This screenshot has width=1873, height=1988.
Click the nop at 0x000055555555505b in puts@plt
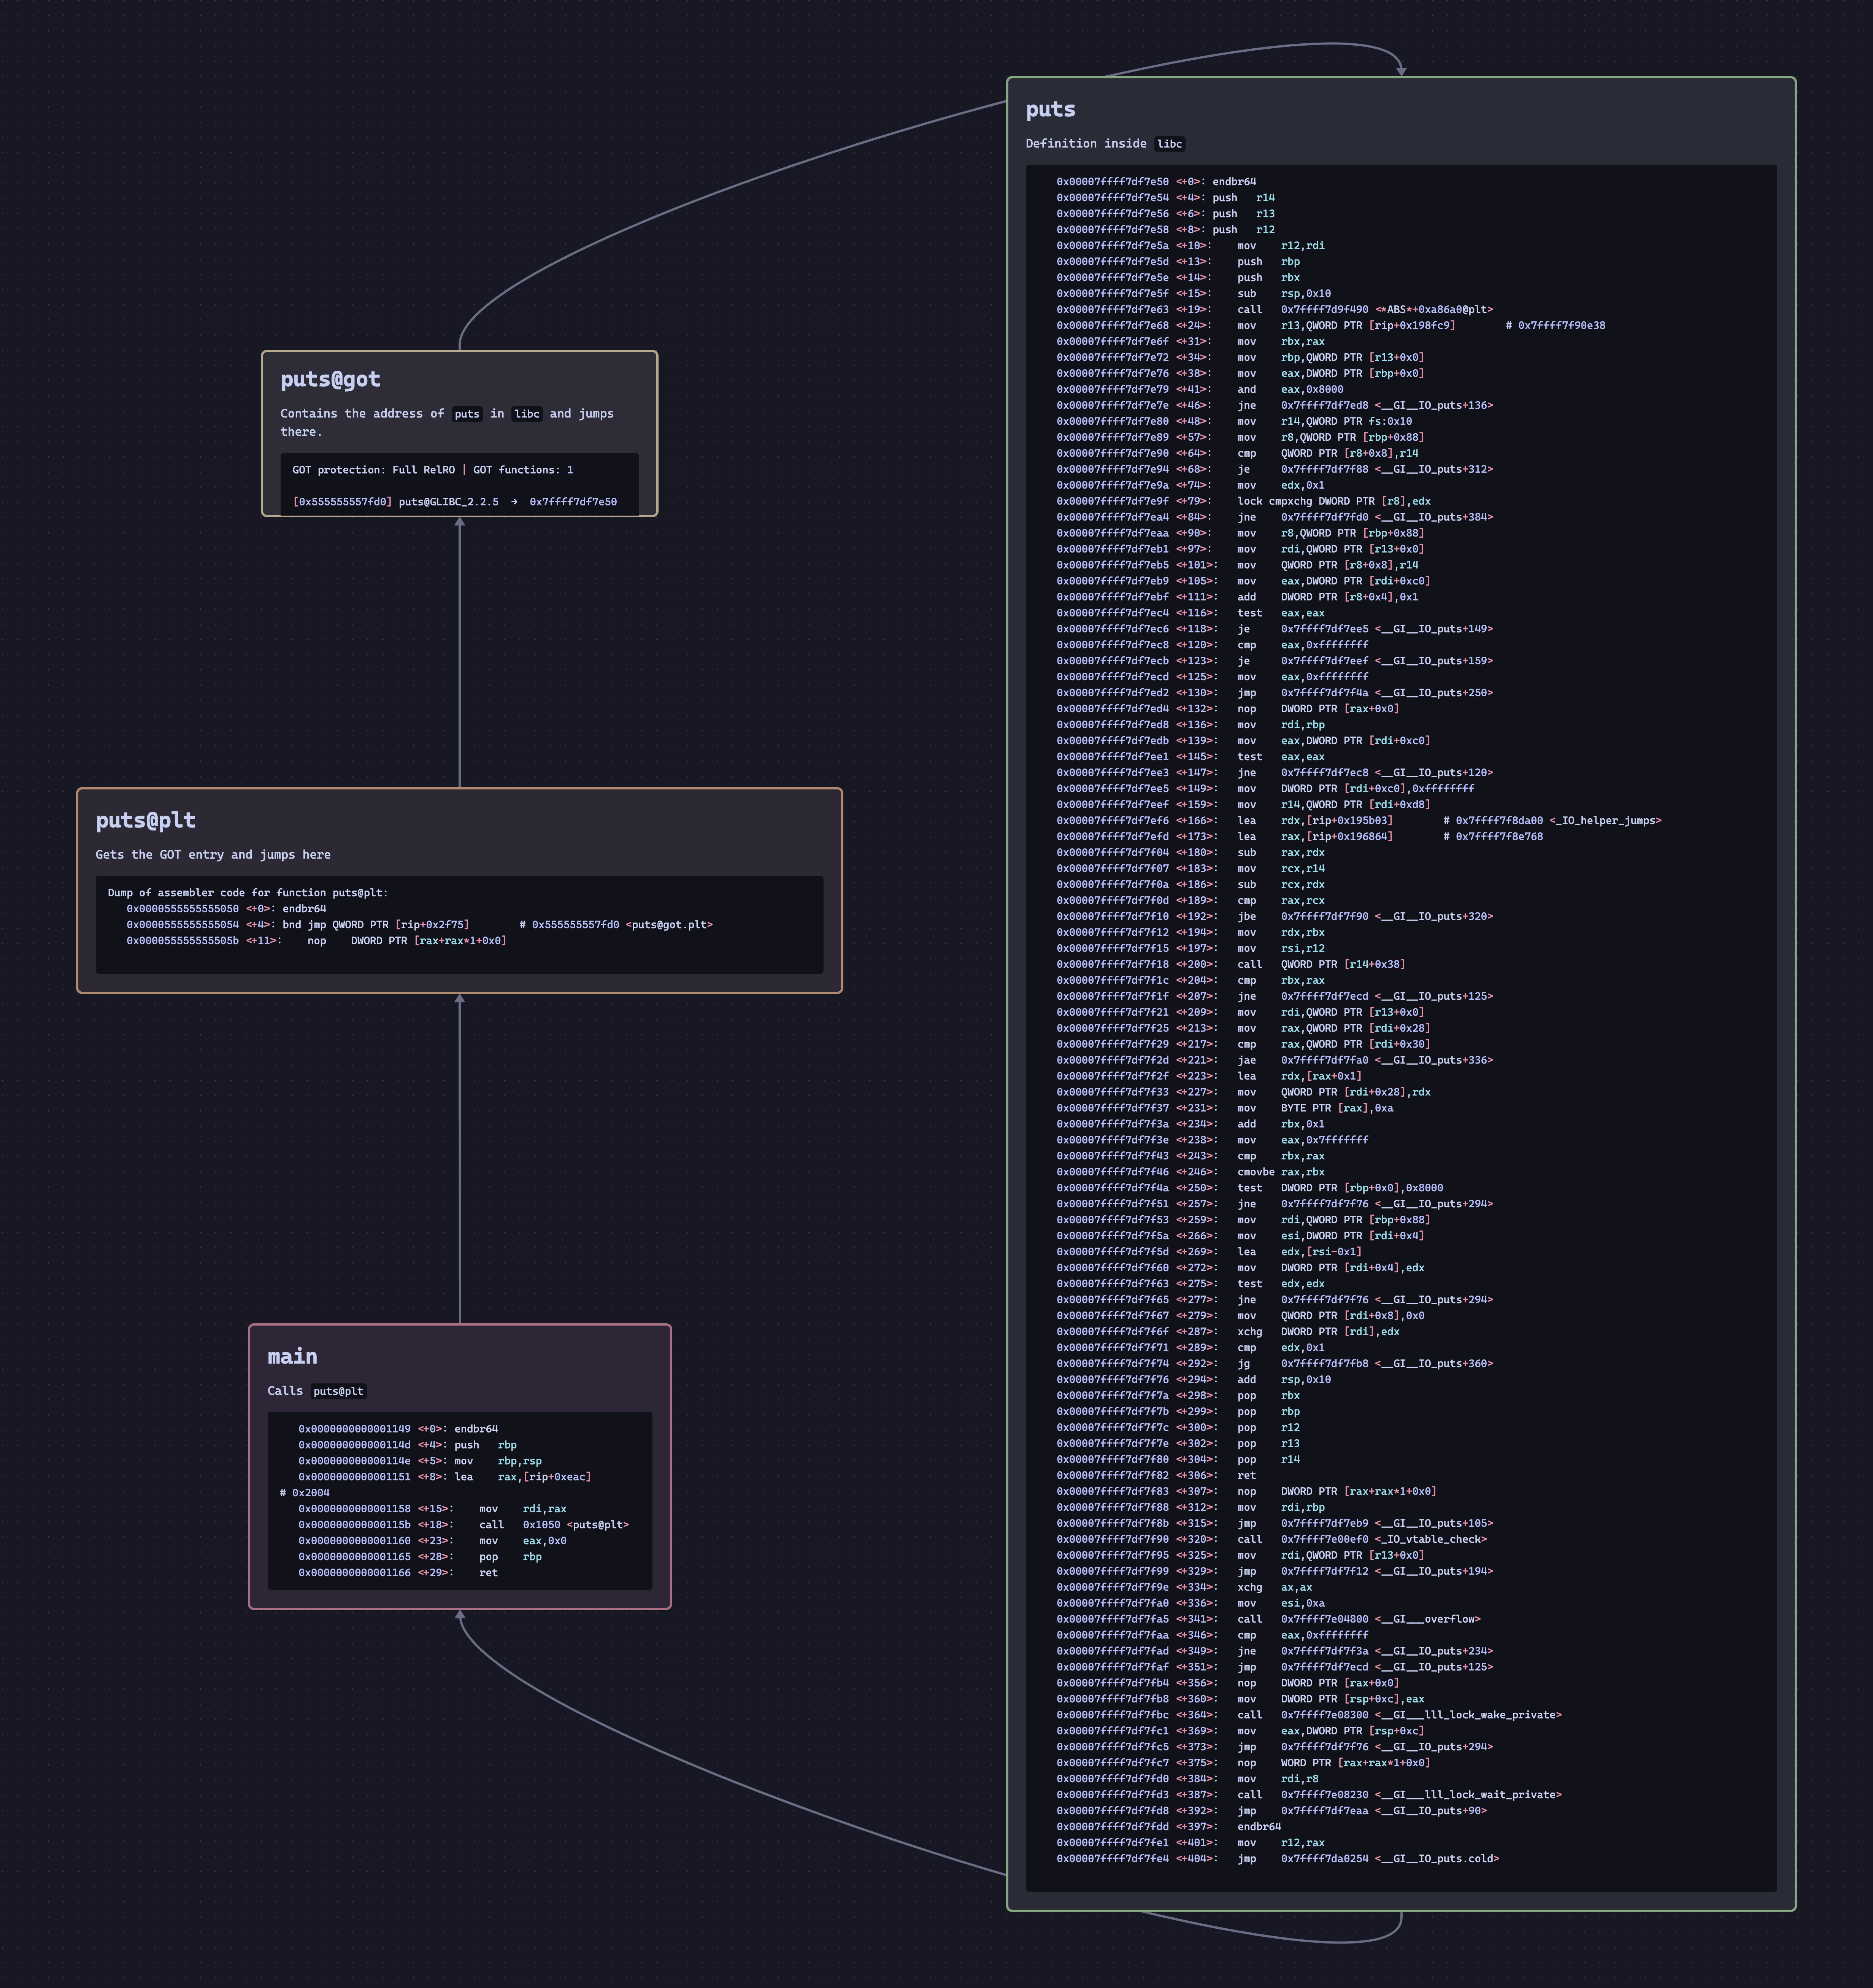[407, 941]
